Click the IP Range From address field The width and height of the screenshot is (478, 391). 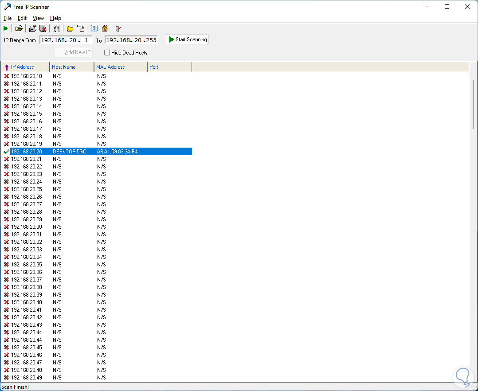[66, 40]
